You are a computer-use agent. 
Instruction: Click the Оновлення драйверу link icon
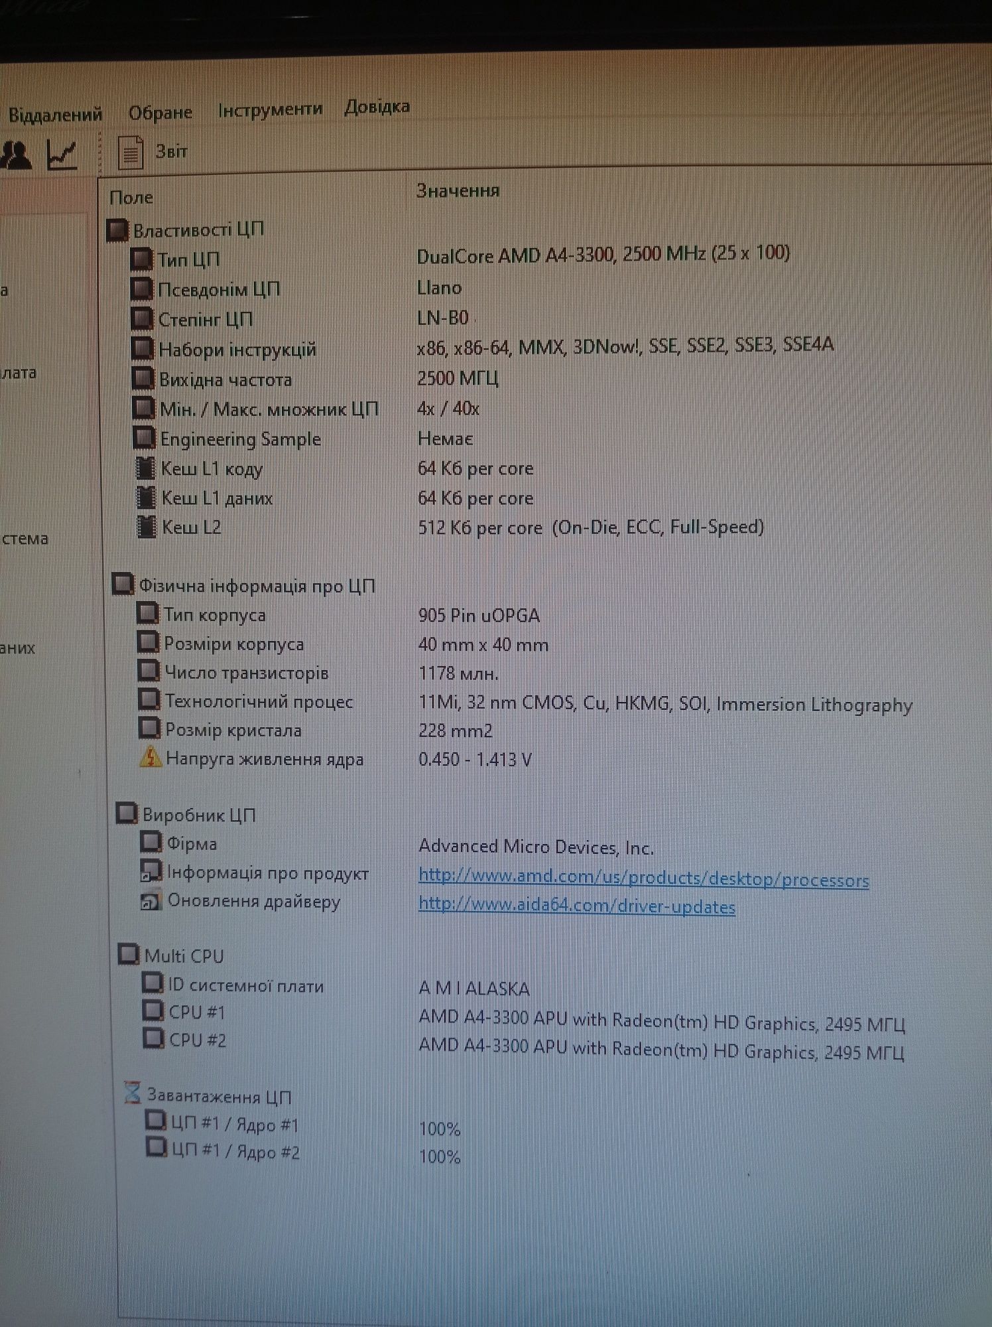[x=152, y=900]
